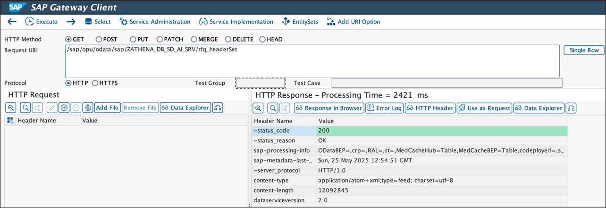
Task: Select the POST HTTP method
Action: point(99,40)
